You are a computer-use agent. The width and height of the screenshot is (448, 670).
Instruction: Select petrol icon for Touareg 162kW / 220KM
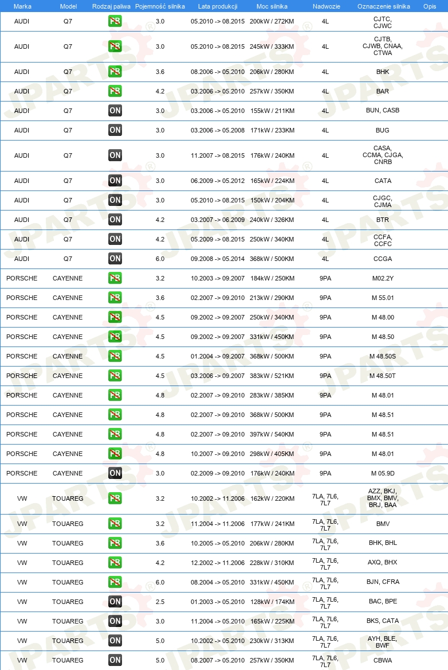tap(115, 498)
